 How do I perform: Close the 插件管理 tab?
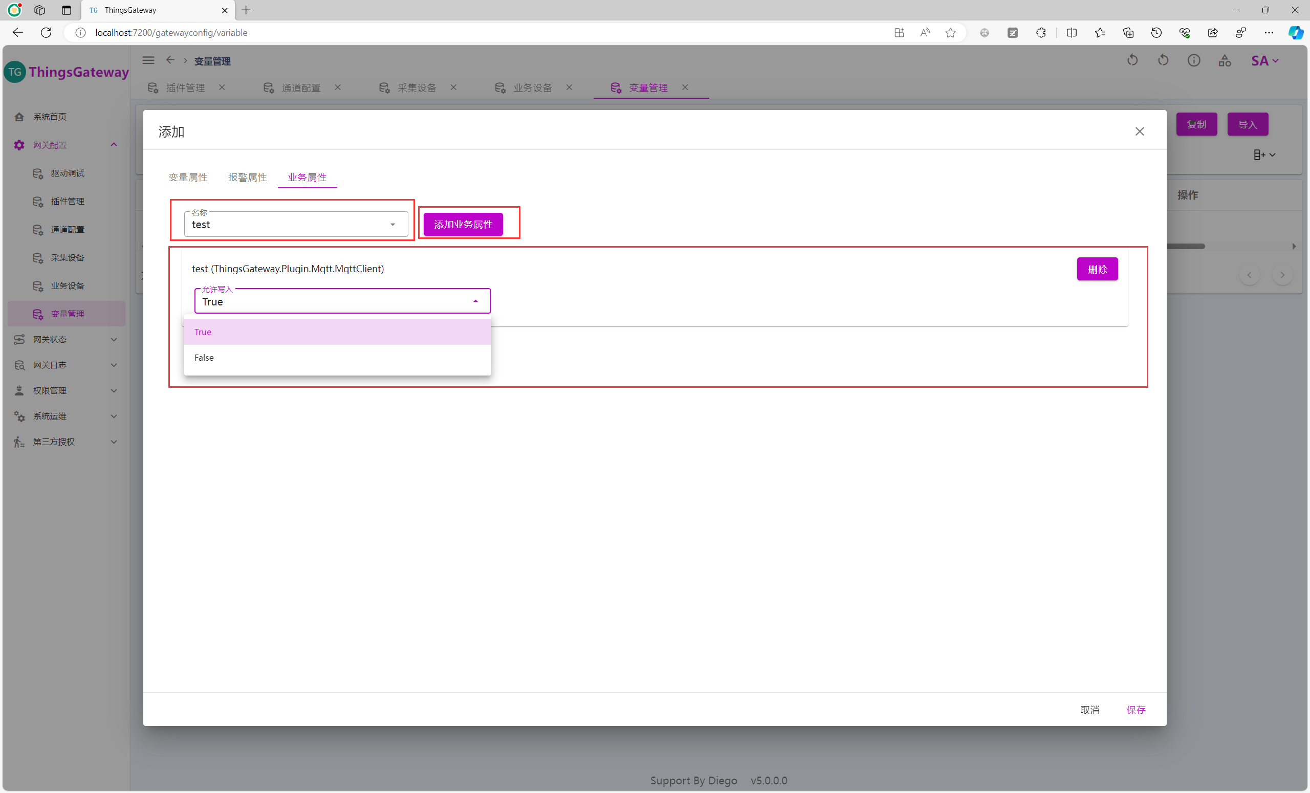coord(222,87)
